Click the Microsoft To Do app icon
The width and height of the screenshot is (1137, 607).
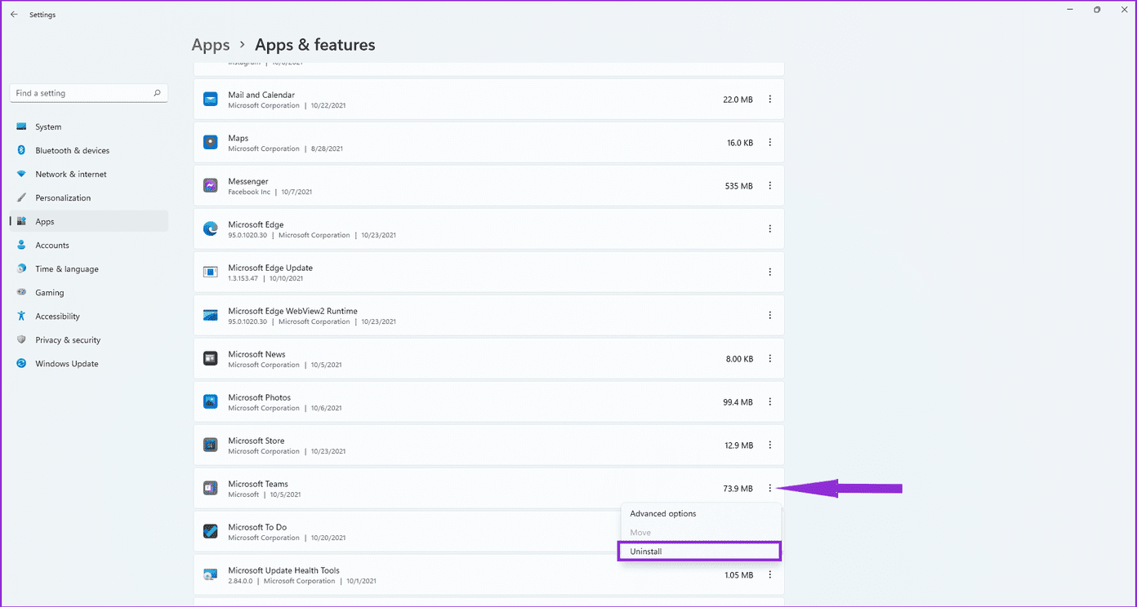point(211,532)
